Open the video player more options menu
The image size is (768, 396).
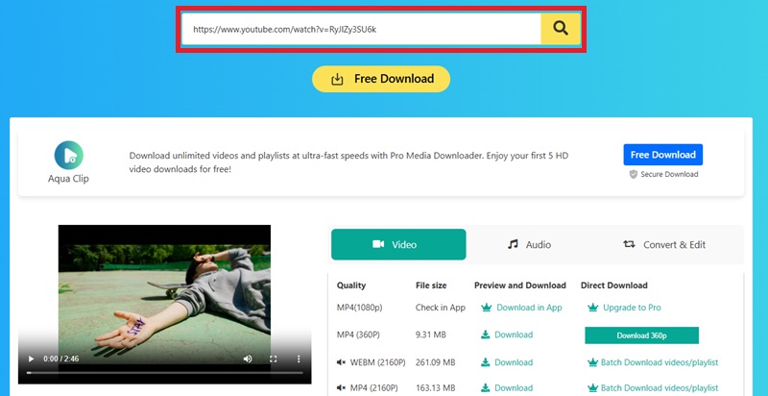coord(299,359)
